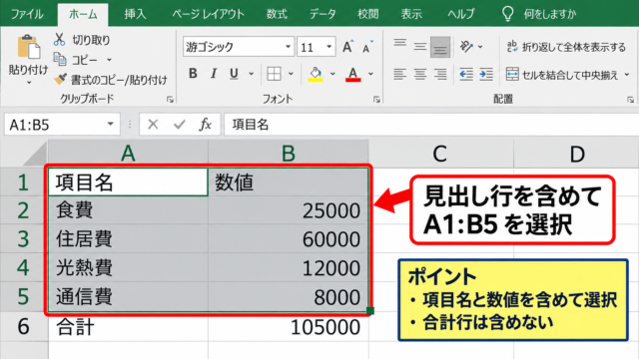The width and height of the screenshot is (639, 359).
Task: Open the font name 游ゴシック dropdown
Action: click(288, 47)
